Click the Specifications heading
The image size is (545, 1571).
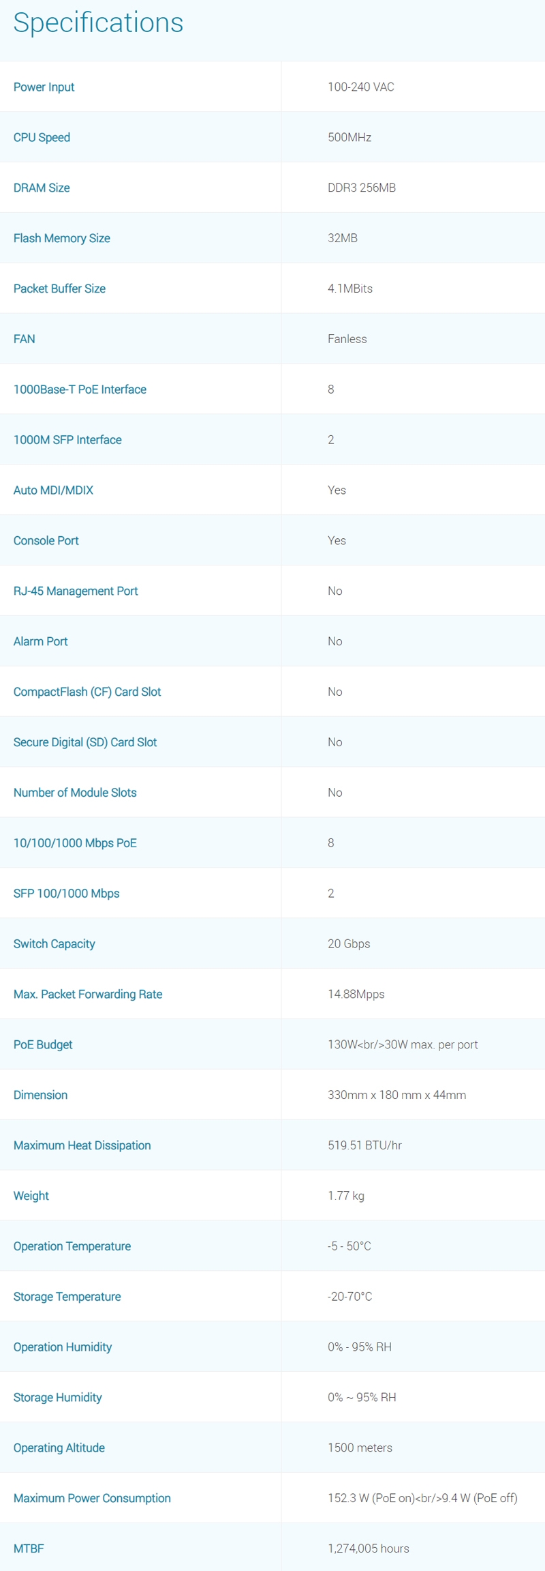98,23
